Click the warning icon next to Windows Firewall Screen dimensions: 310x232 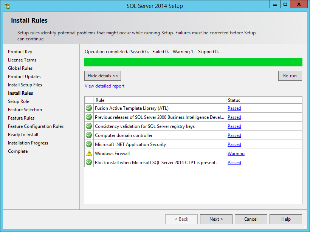coord(88,153)
